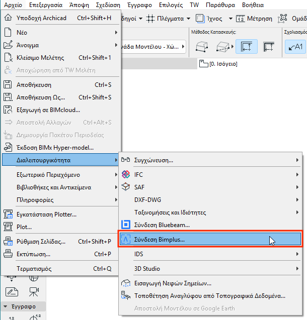Open the Σχεδίαση menu
This screenshot has width=307, height=320.
[108, 5]
